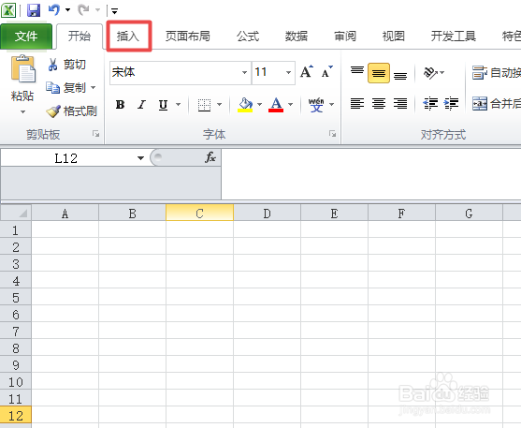Decrease font size with small A icon
The image size is (521, 428).
[x=326, y=72]
